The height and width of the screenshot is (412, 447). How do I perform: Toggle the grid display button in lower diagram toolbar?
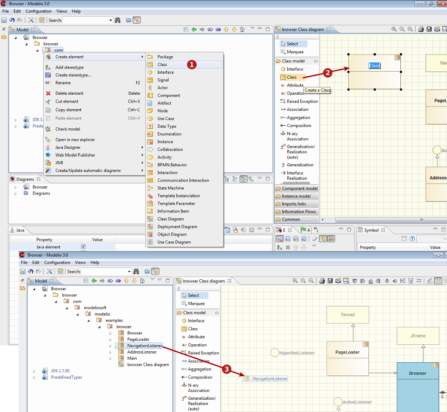coord(438,281)
